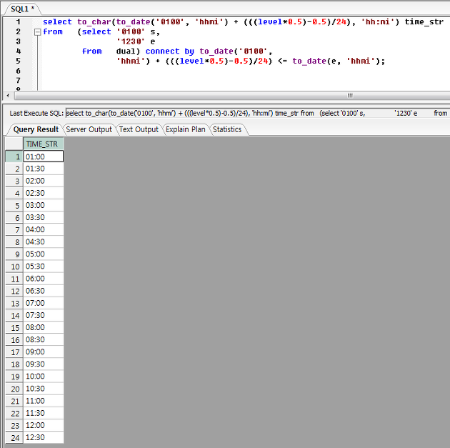Select row header 18 in results
Image resolution: width=450 pixels, height=448 pixels.
pos(14,364)
